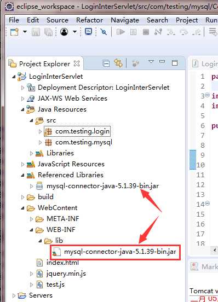Select mysql-connector jar under Referenced Libraries
218x302 pixels.
103,186
